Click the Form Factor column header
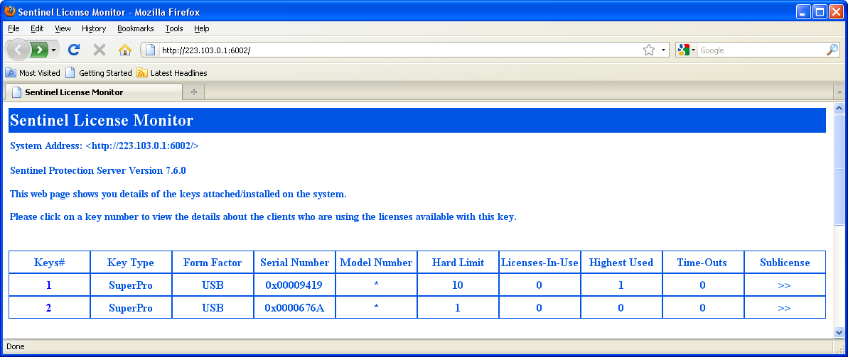The height and width of the screenshot is (357, 848). (213, 263)
